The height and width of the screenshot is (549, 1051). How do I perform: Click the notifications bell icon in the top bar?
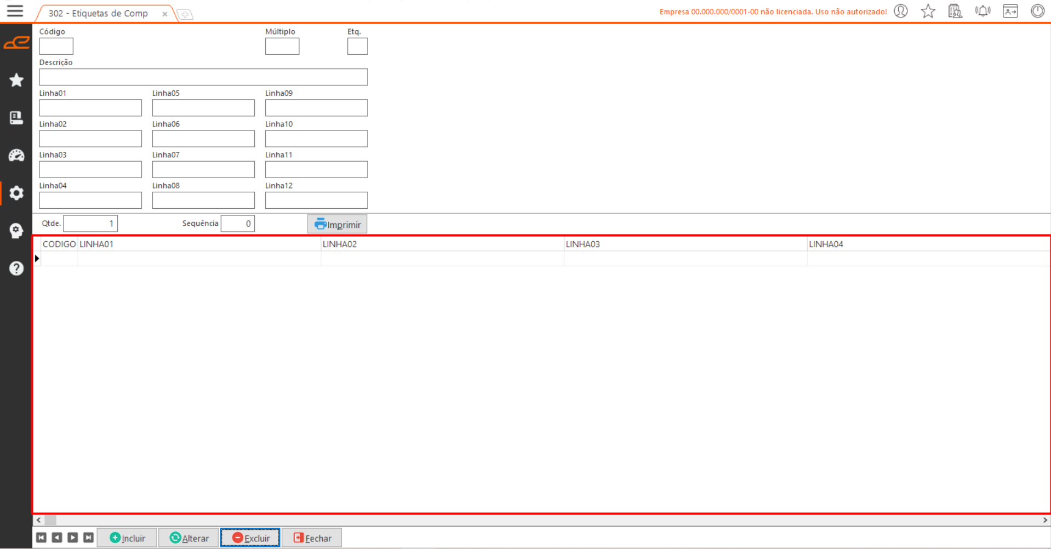coord(983,11)
